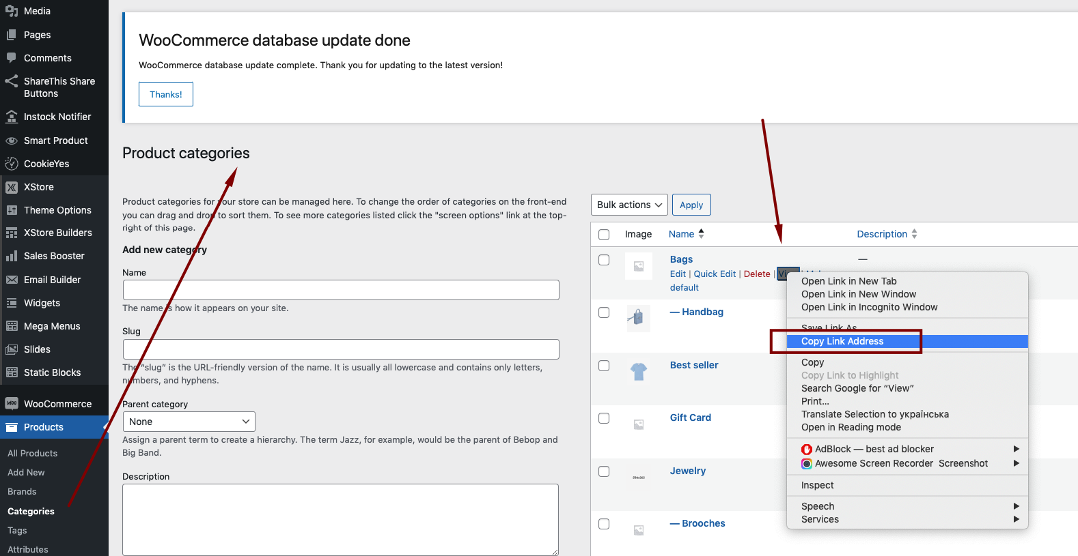The image size is (1078, 556).
Task: Check the Gift Card row checkbox
Action: [604, 418]
